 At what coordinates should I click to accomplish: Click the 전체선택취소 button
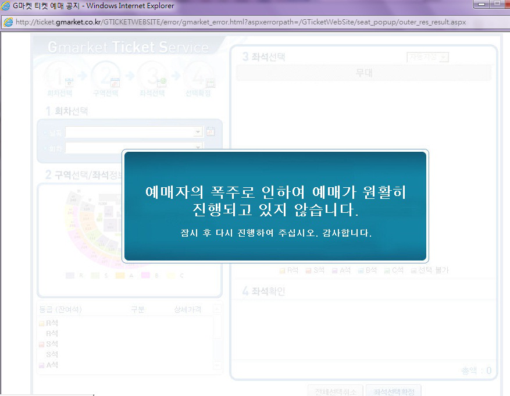tap(336, 391)
